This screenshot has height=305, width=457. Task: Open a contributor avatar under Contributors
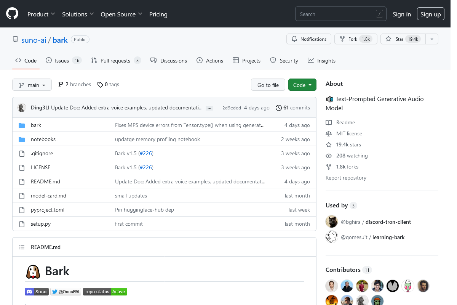coord(331,286)
